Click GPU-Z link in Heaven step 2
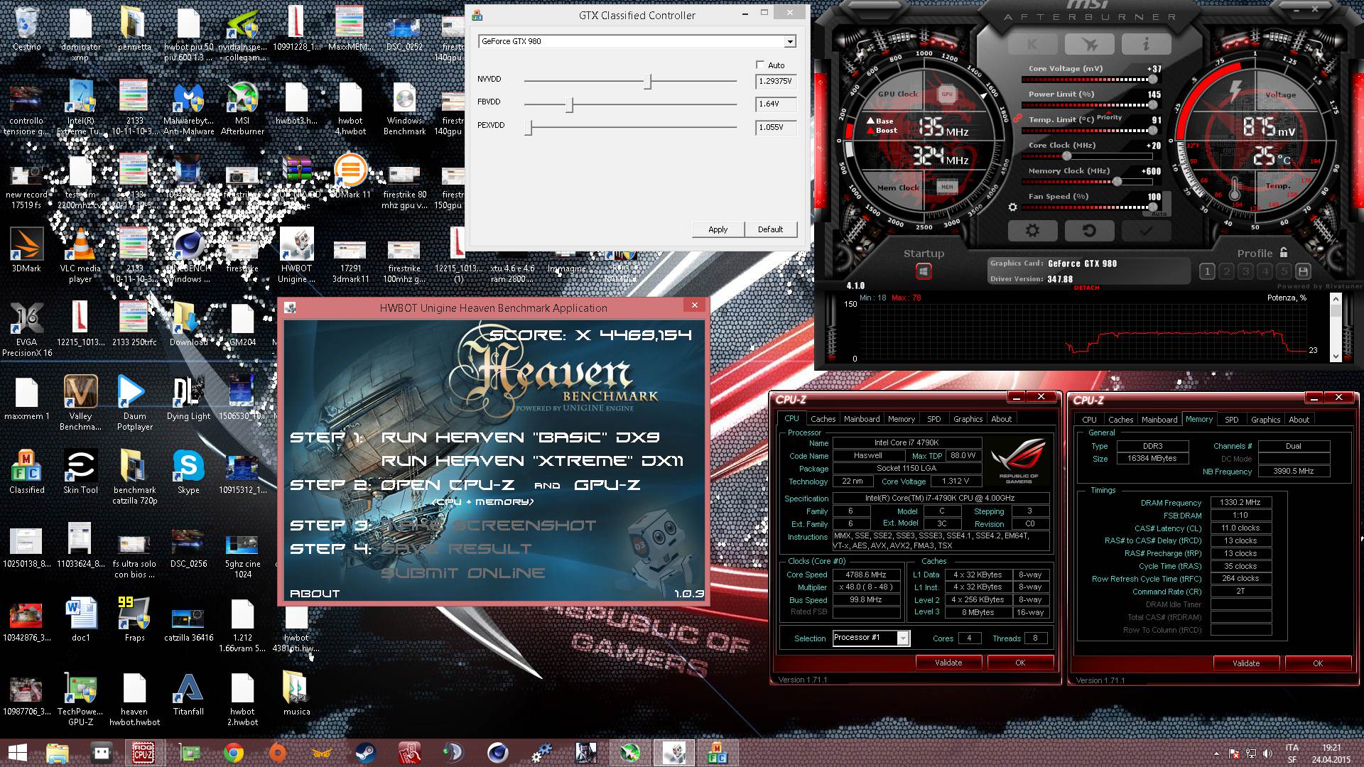 (x=607, y=485)
